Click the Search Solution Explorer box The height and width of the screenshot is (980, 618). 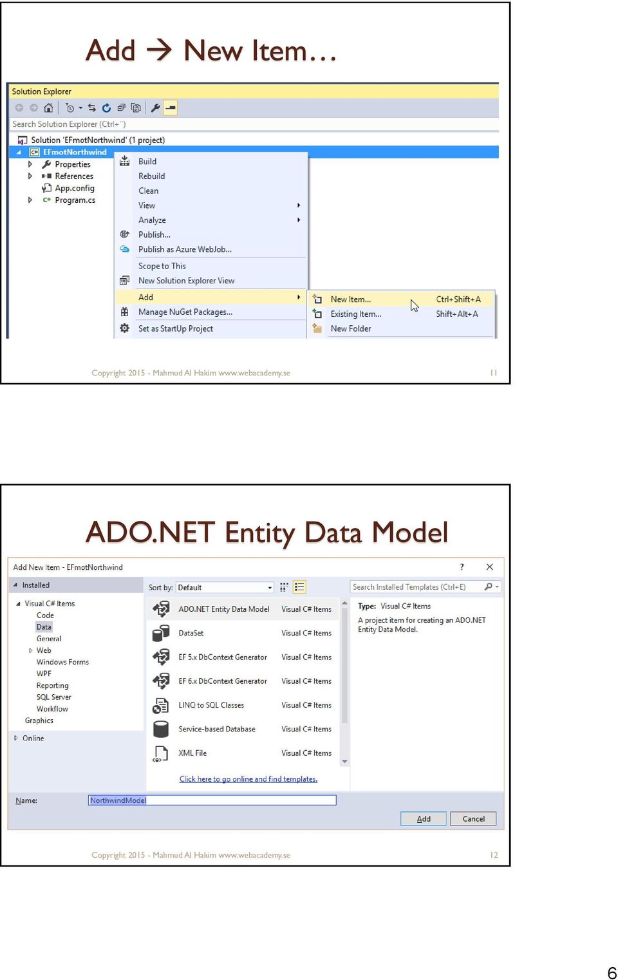pyautogui.click(x=254, y=124)
